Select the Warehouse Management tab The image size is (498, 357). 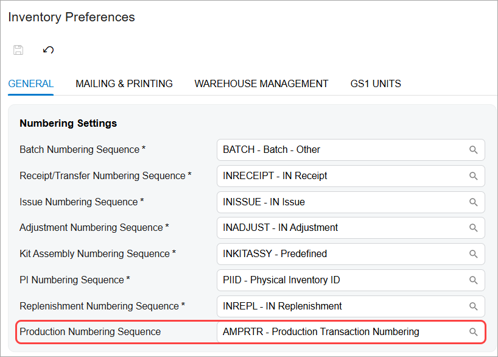[x=261, y=84]
